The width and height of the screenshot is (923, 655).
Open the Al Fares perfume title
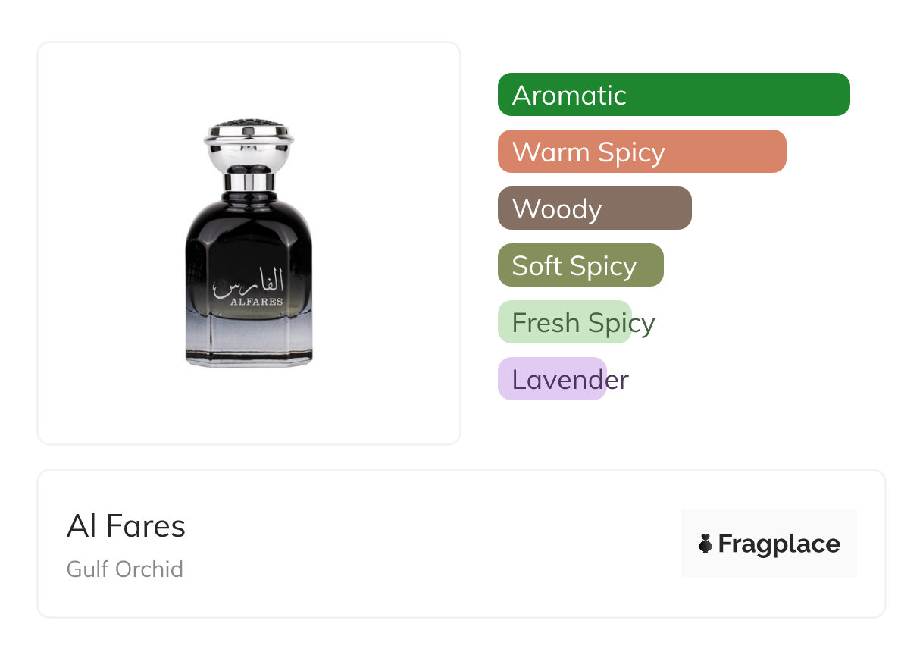(126, 526)
